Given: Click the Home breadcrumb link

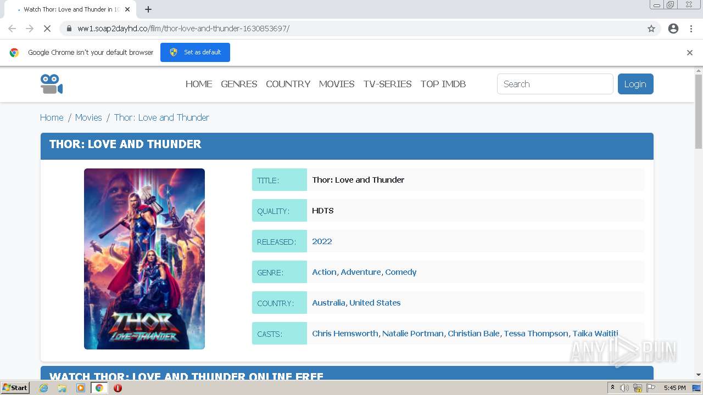Looking at the screenshot, I should [52, 117].
